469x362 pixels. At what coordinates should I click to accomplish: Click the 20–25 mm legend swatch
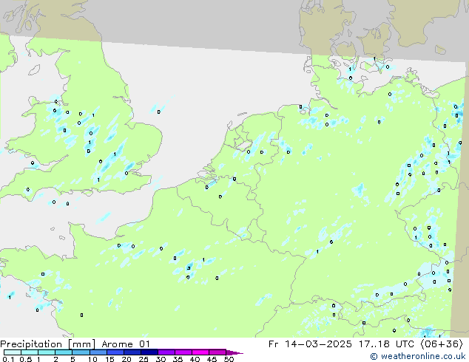coord(132,352)
